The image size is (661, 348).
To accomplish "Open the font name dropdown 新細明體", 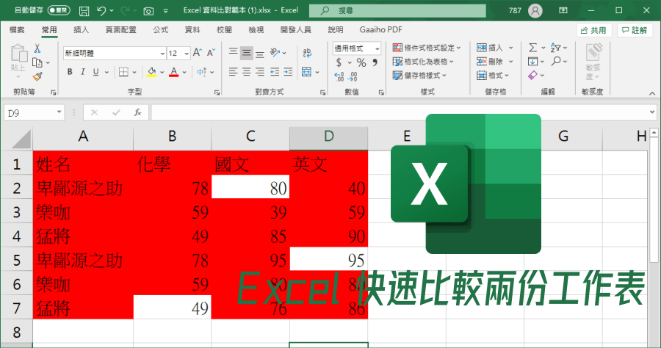I will (x=163, y=54).
